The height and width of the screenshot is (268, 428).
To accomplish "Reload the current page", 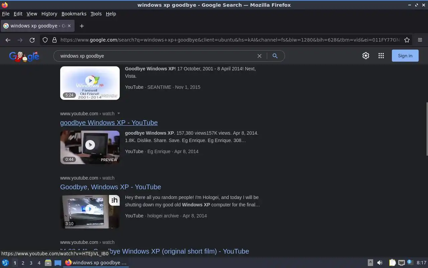I will coord(32,40).
